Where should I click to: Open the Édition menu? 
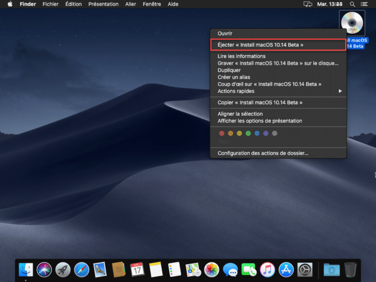[73, 4]
